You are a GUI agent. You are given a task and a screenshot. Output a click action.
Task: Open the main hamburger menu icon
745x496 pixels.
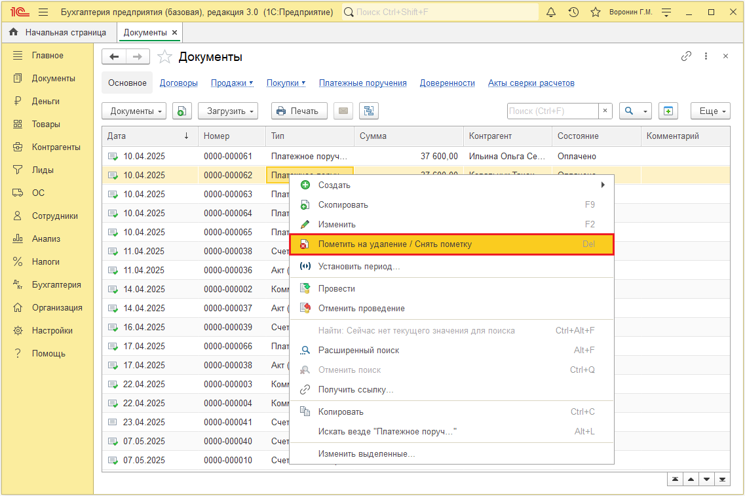(x=43, y=12)
